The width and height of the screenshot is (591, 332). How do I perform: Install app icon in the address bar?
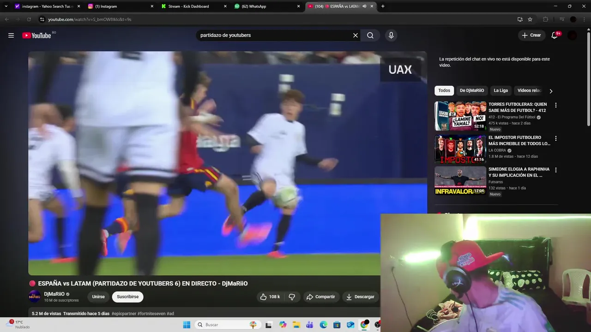click(x=520, y=19)
